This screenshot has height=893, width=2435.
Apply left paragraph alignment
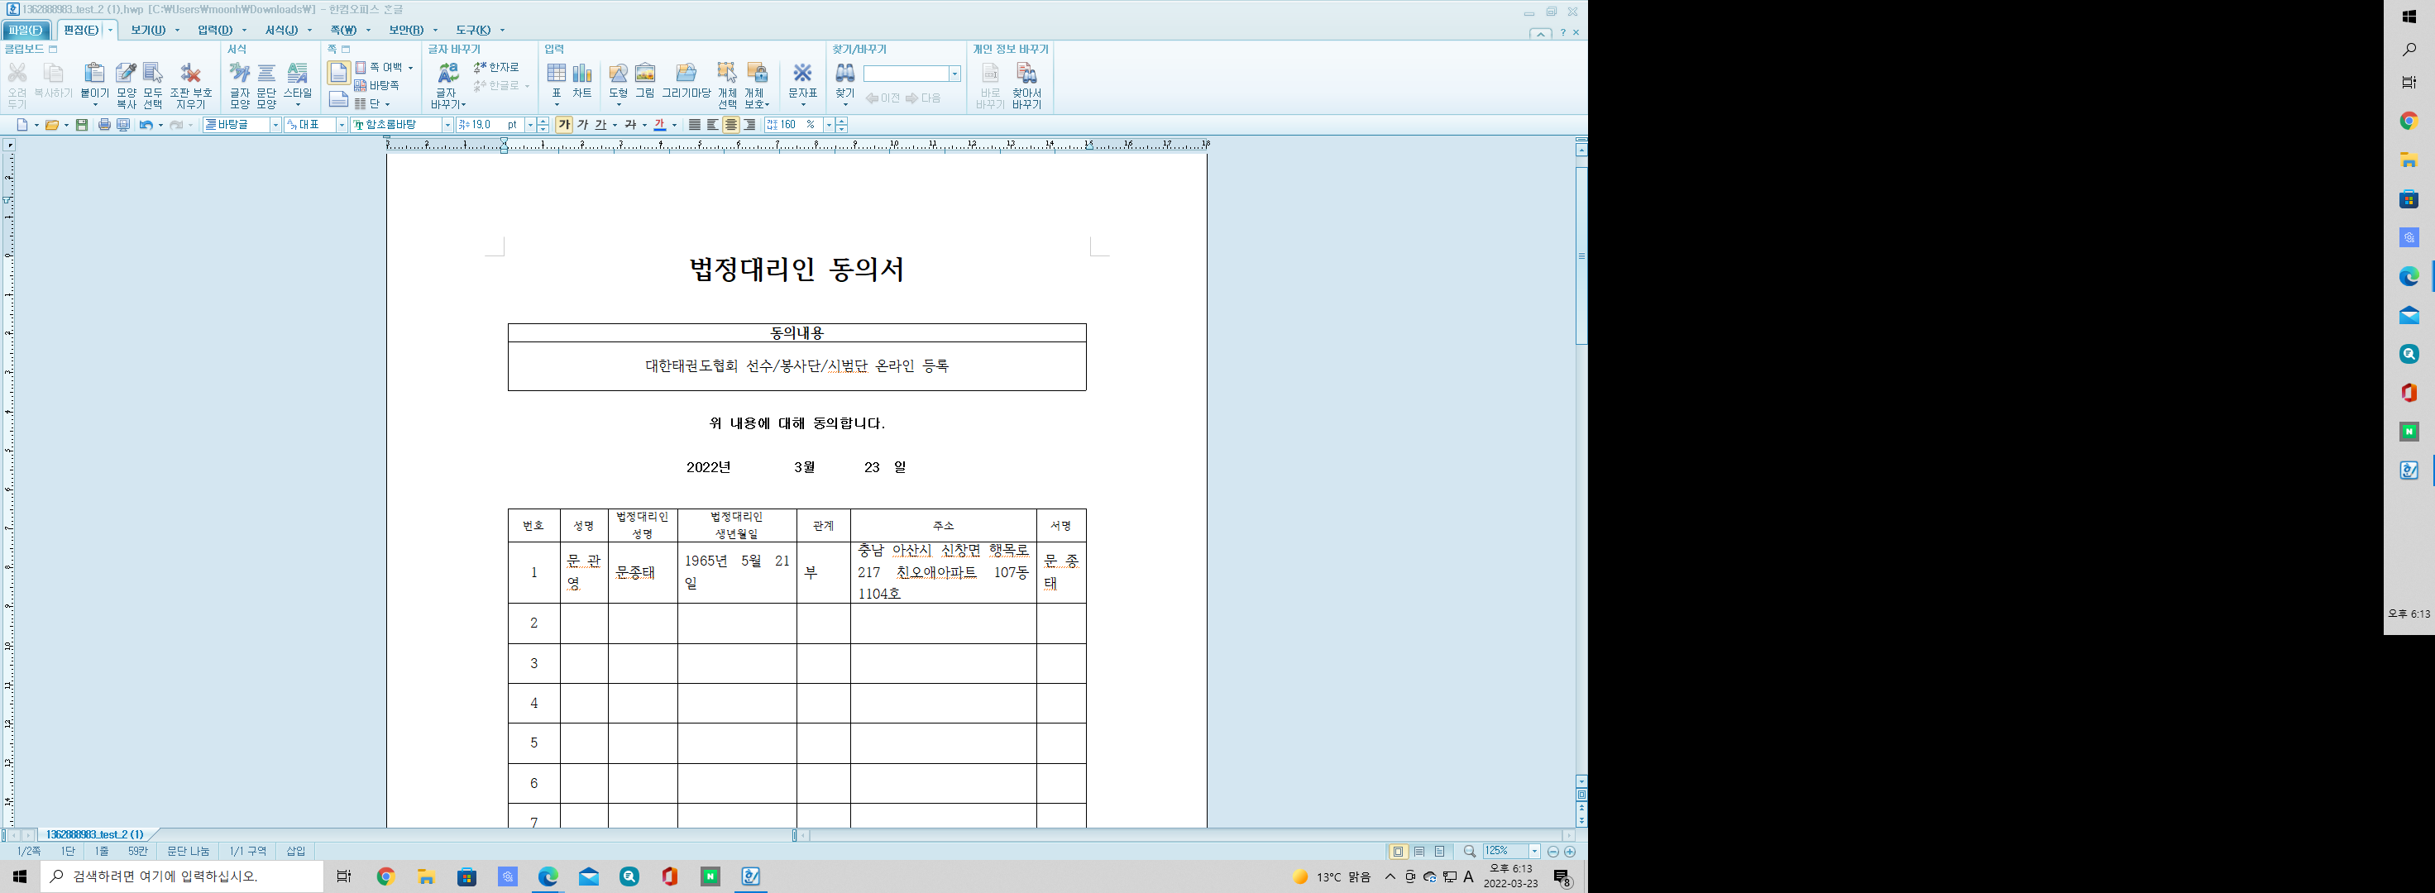point(713,125)
